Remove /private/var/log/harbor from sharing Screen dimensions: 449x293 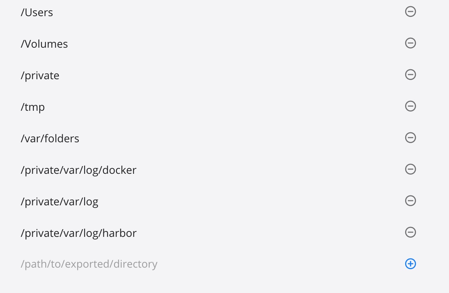click(x=410, y=232)
